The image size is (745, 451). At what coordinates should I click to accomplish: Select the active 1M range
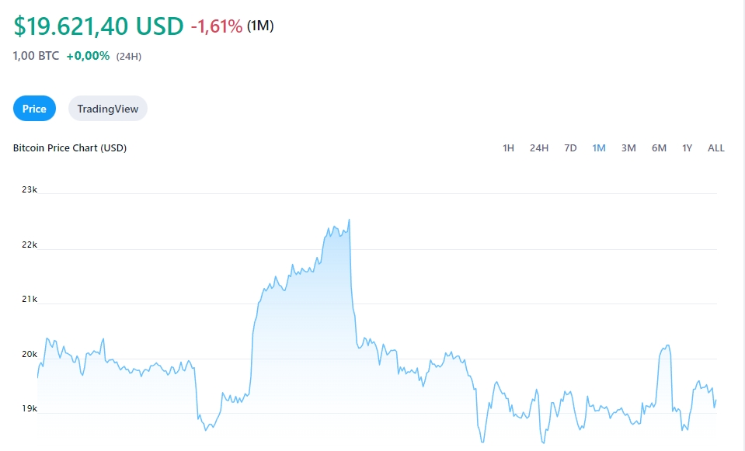[x=599, y=148]
